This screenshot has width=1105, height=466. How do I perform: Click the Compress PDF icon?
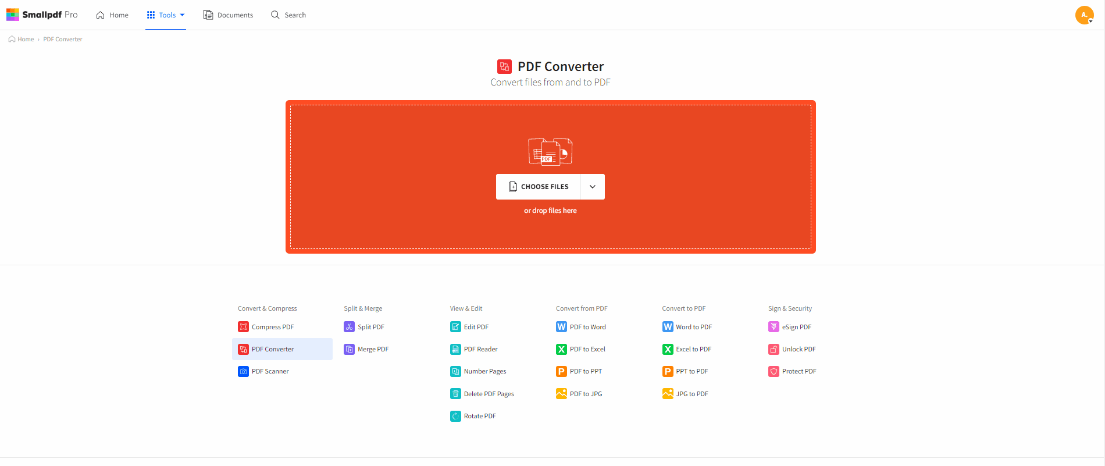[244, 327]
